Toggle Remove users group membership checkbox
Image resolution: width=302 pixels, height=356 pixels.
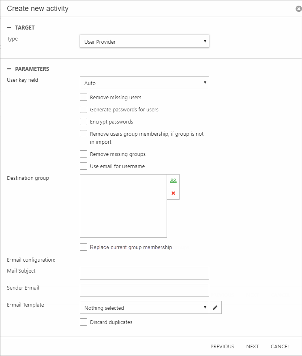84,134
